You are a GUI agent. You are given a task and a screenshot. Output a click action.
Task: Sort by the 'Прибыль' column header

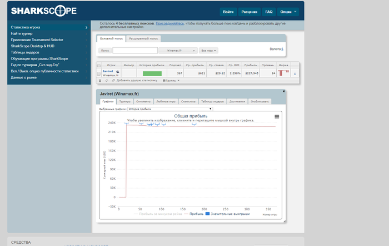(x=251, y=65)
